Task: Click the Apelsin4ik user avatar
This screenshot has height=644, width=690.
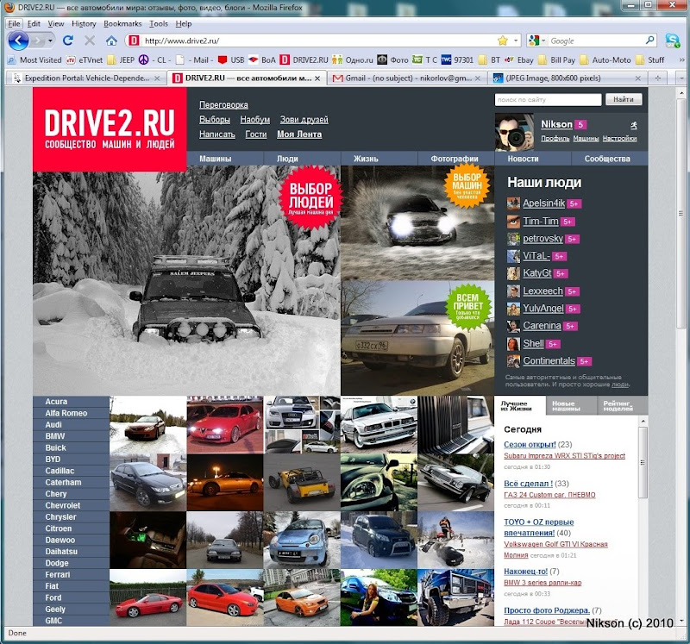Action: pos(513,203)
